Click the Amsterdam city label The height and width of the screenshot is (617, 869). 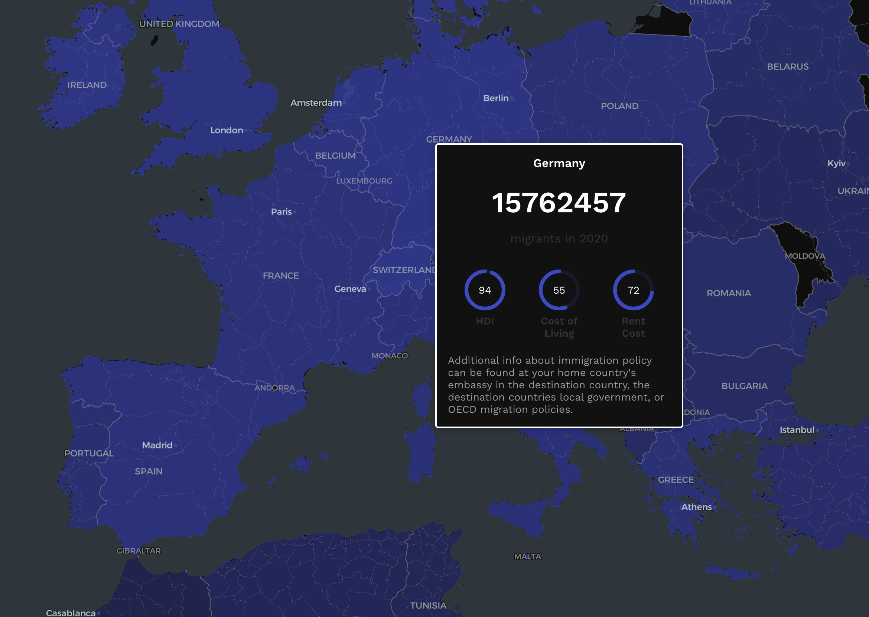click(316, 102)
